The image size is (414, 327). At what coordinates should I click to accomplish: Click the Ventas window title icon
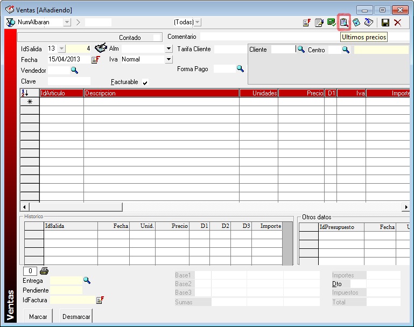point(10,10)
